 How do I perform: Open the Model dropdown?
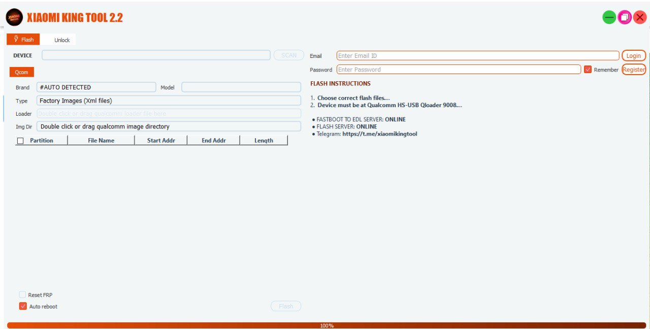(241, 87)
